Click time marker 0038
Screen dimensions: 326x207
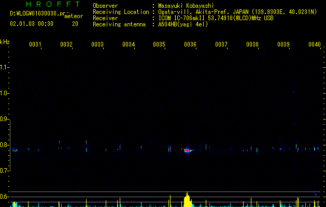coord(252,45)
